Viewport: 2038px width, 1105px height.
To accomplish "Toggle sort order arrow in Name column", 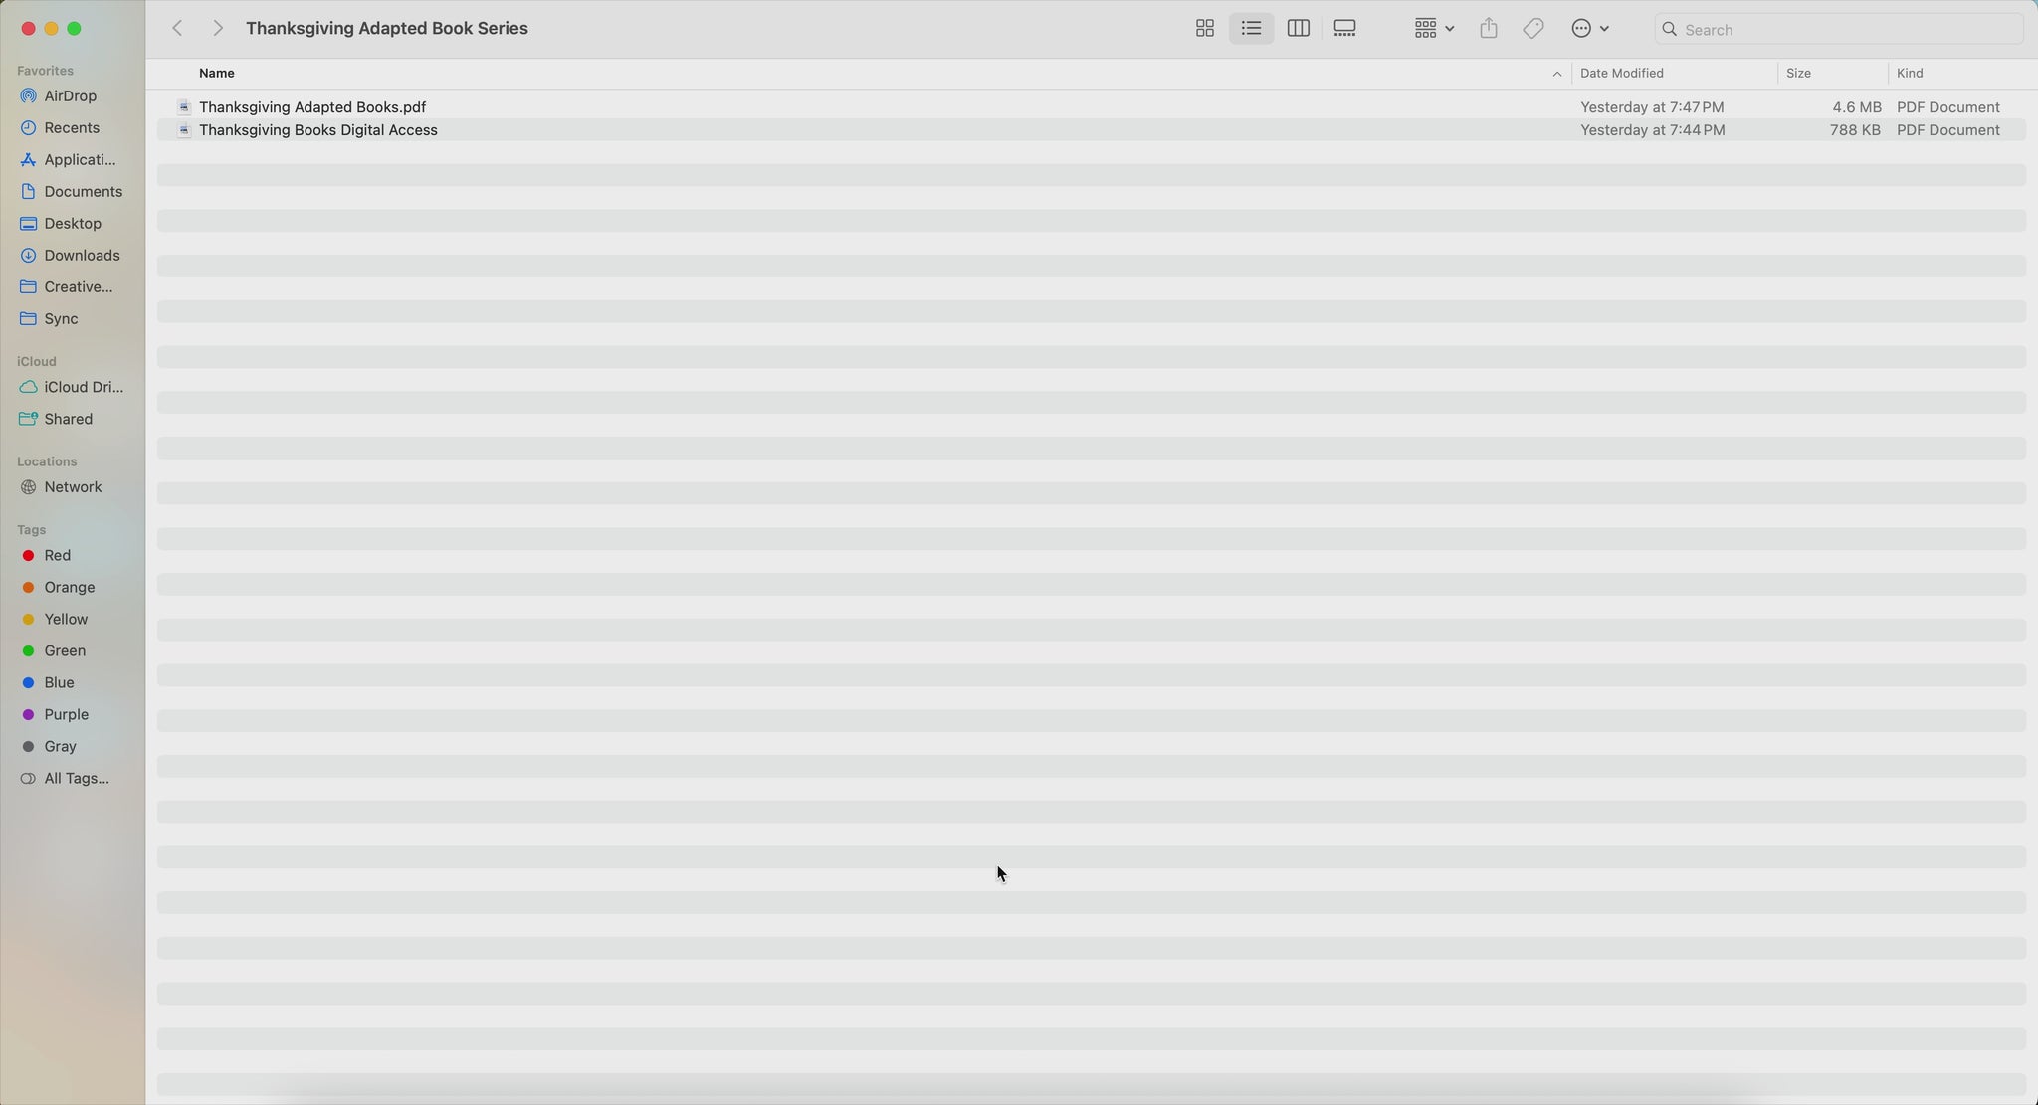I will pyautogui.click(x=1556, y=74).
